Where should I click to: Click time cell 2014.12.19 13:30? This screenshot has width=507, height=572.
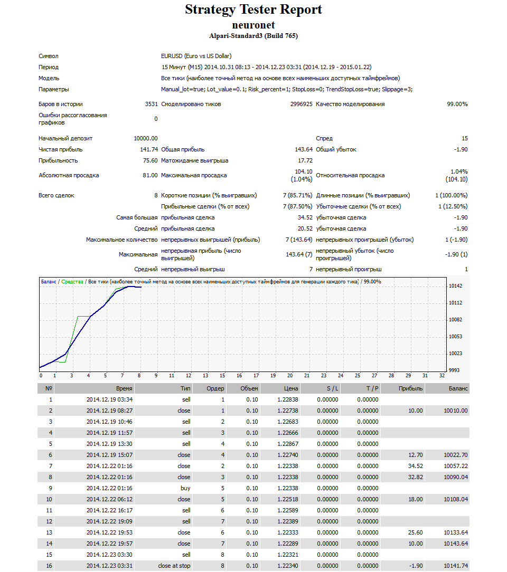coord(109,444)
